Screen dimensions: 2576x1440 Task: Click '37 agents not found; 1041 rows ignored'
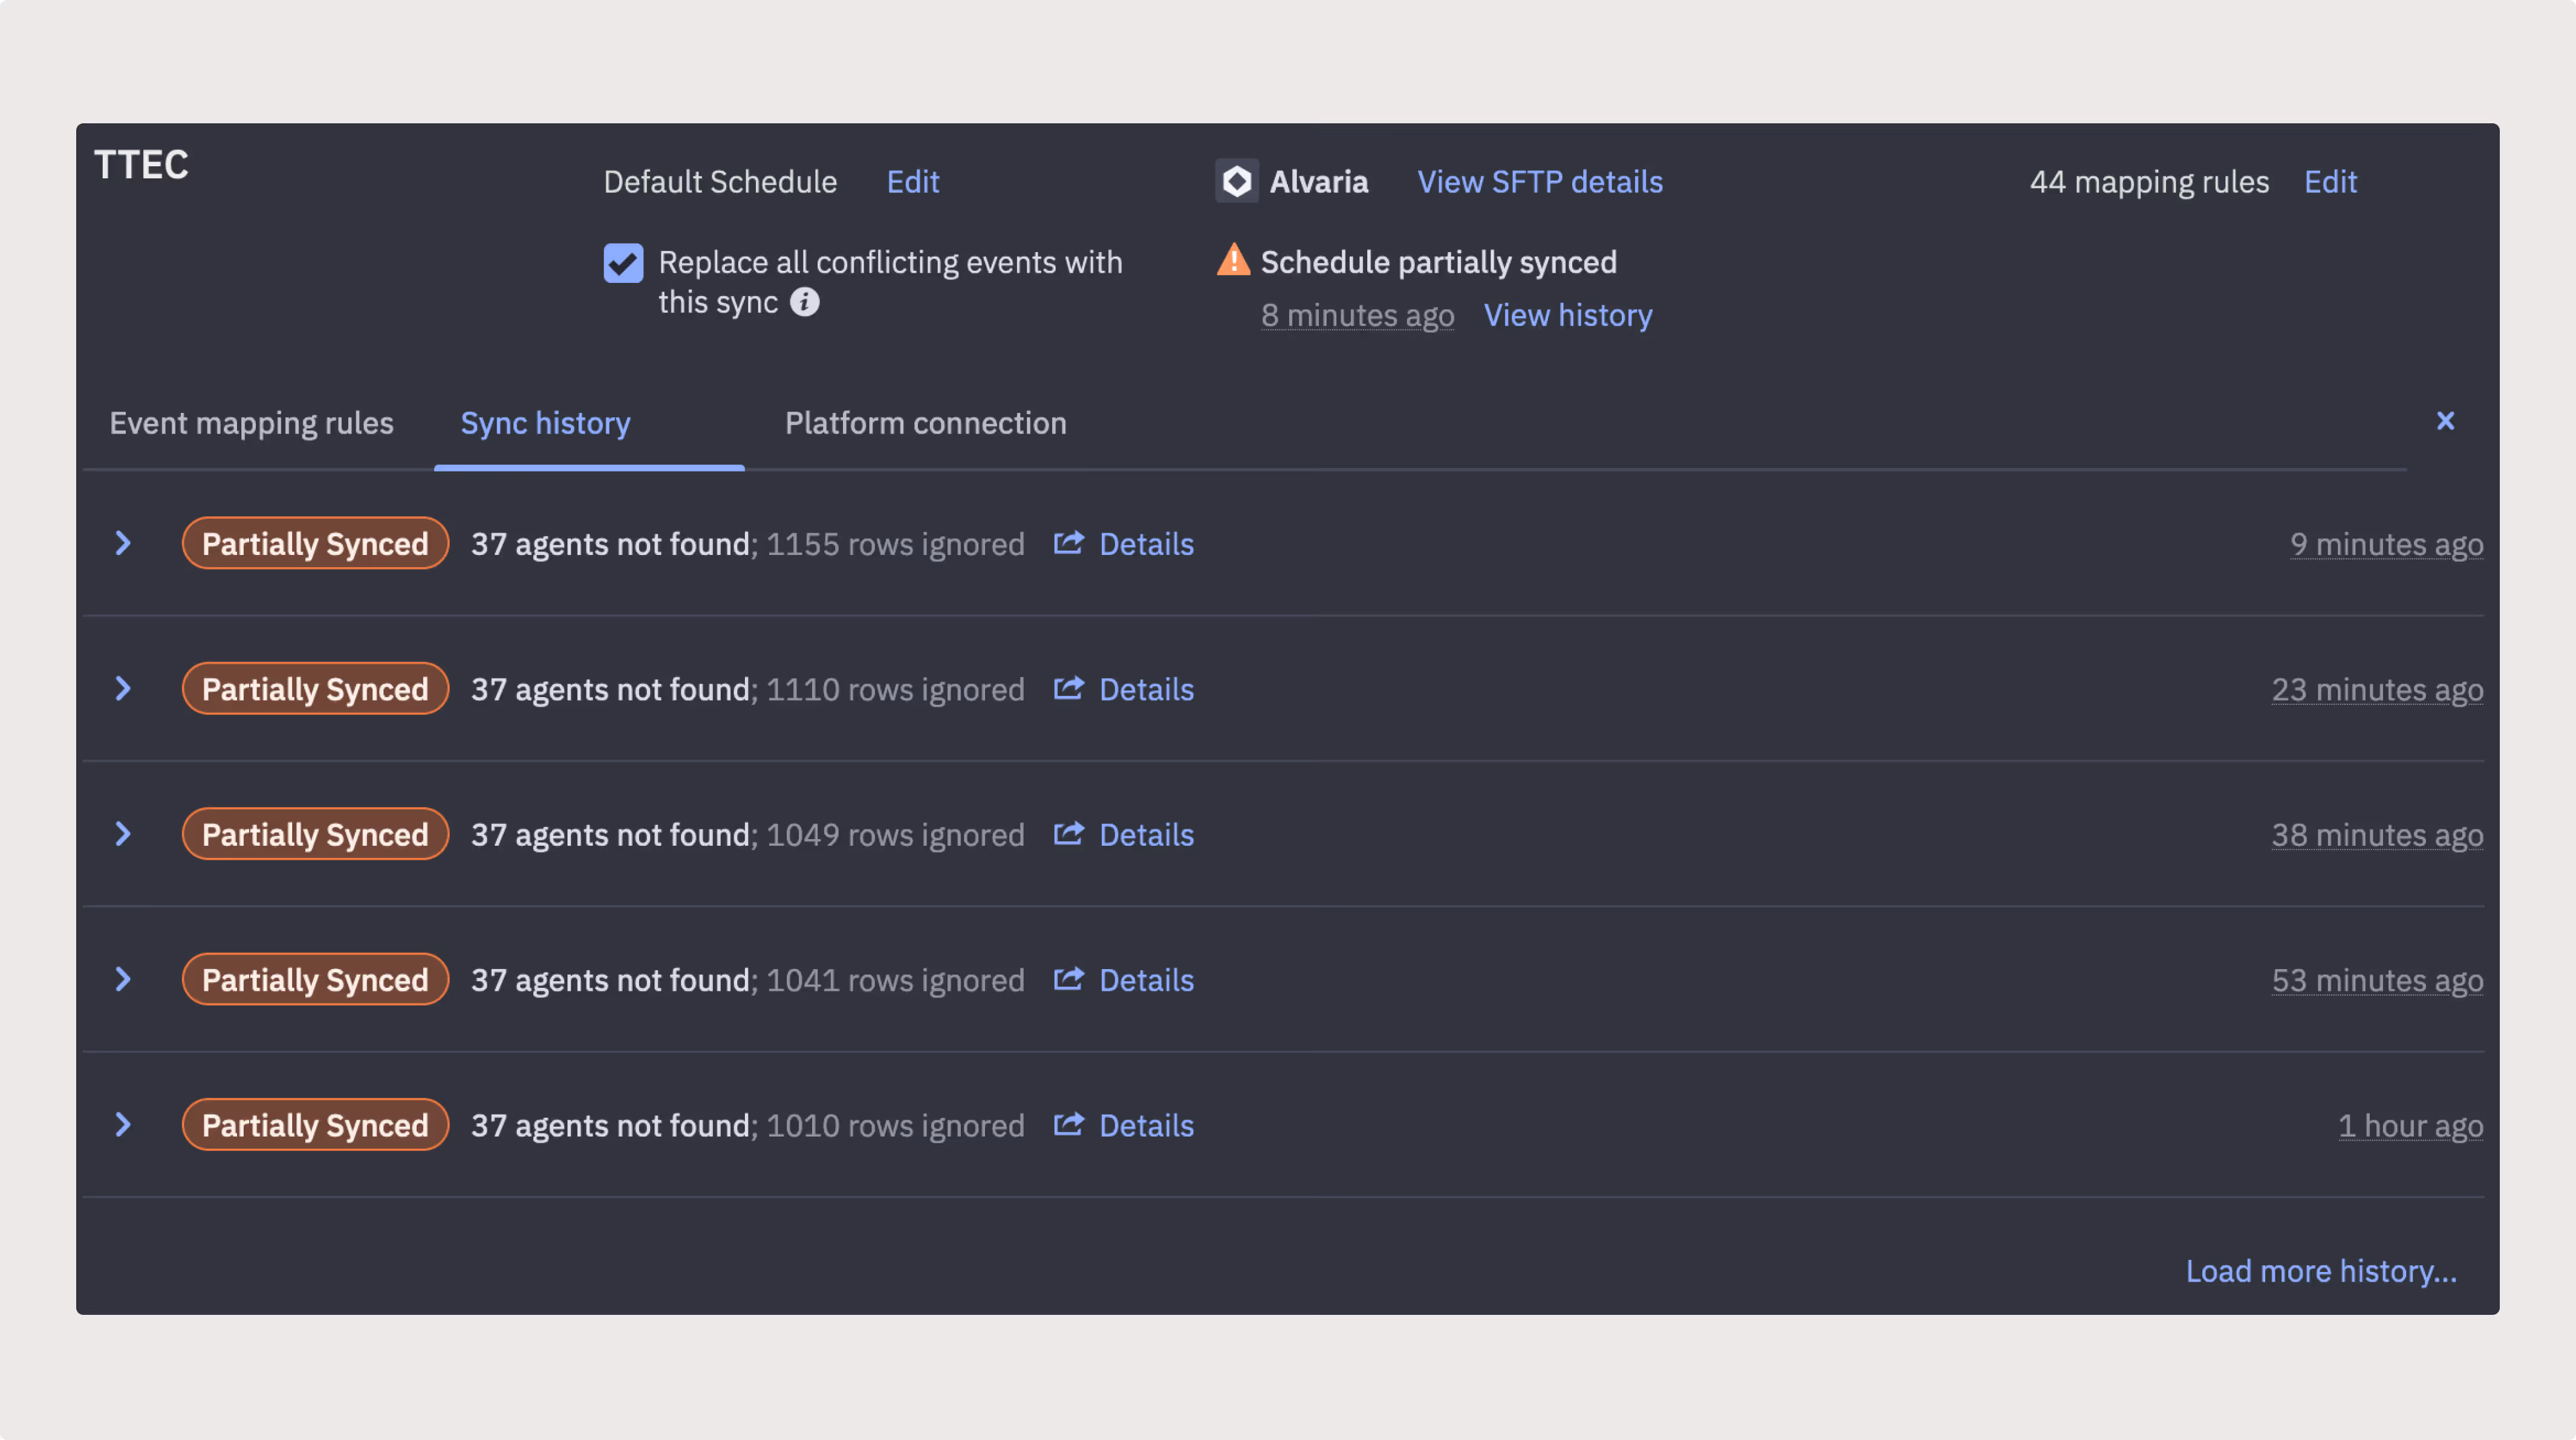coord(748,980)
